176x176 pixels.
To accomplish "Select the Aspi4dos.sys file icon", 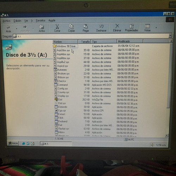I will point(55,54).
